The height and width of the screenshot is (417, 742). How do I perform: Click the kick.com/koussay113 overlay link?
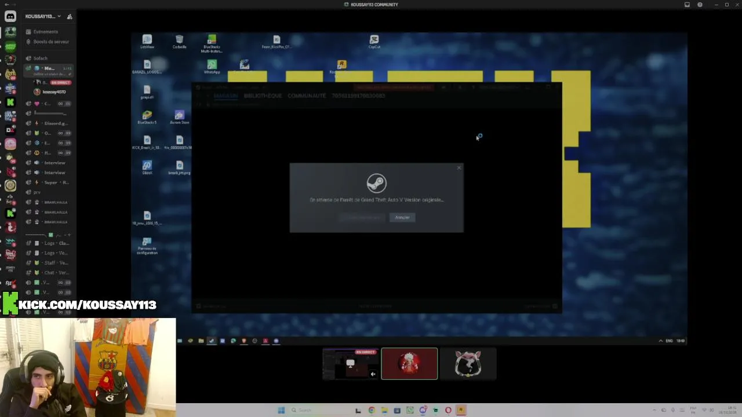[88, 305]
